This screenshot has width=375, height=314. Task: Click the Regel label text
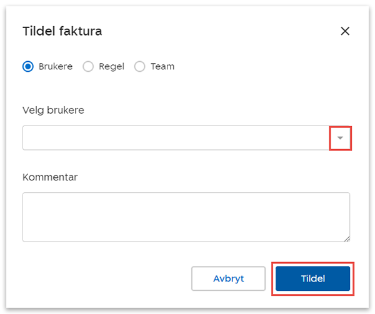(x=111, y=66)
